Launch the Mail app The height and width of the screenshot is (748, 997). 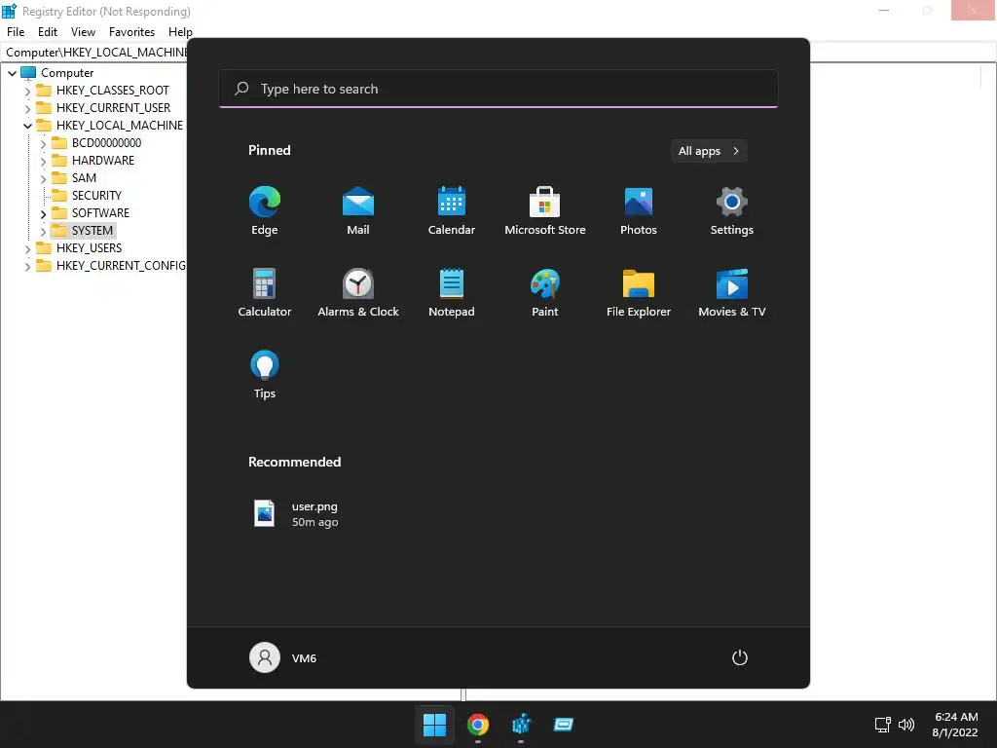click(x=358, y=211)
